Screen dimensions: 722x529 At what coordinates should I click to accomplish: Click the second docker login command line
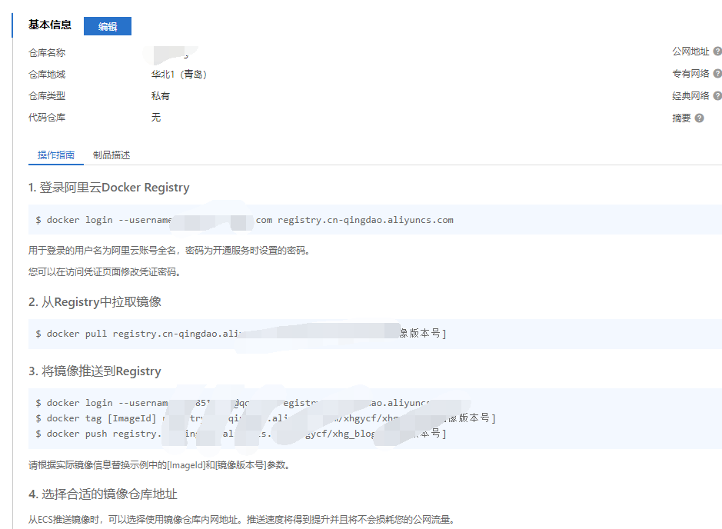pyautogui.click(x=232, y=403)
